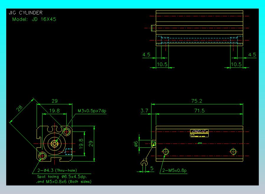This screenshot has width=265, height=194.
Task: Click the '2-M5x0.8p' port callout
Action: click(x=174, y=170)
